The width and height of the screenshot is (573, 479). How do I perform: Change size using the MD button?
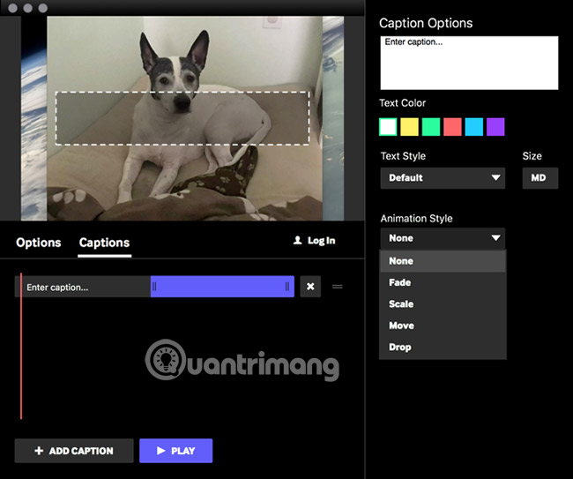(540, 178)
